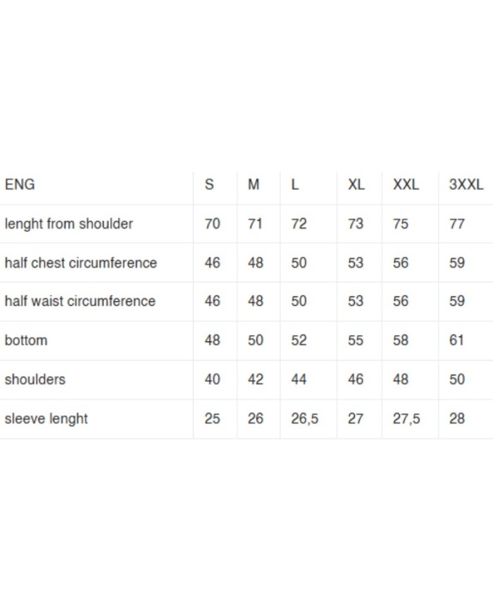
Task: Select the XL size column header
Action: [x=356, y=185]
